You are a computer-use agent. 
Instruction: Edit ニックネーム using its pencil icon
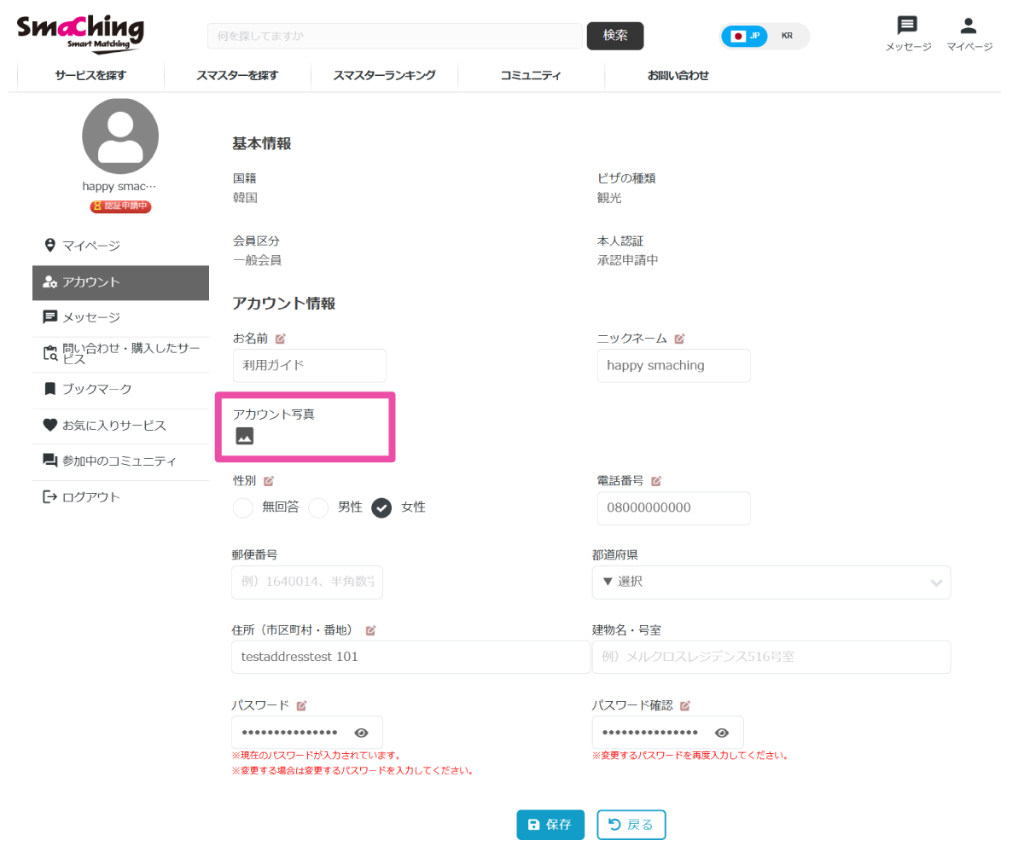678,338
